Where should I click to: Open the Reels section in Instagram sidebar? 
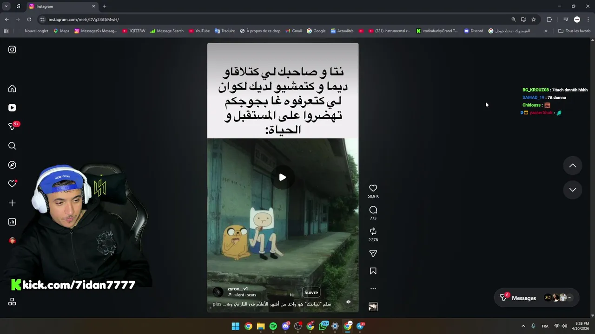pyautogui.click(x=12, y=108)
